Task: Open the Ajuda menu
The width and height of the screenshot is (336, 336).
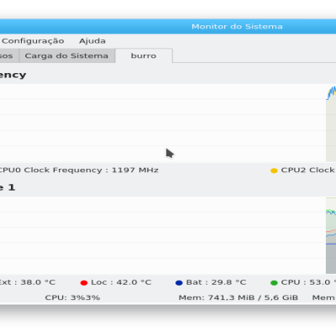Action: click(x=92, y=41)
